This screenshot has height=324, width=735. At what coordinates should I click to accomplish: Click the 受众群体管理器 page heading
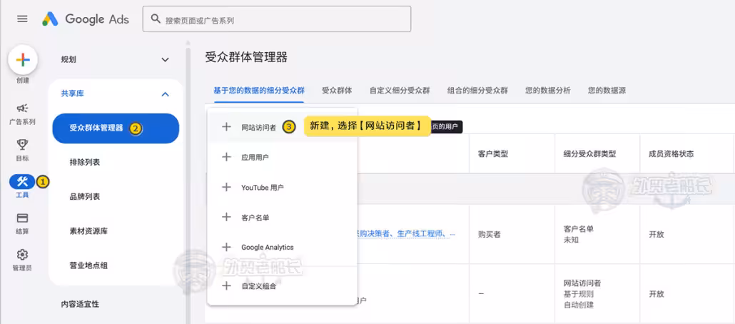click(246, 58)
